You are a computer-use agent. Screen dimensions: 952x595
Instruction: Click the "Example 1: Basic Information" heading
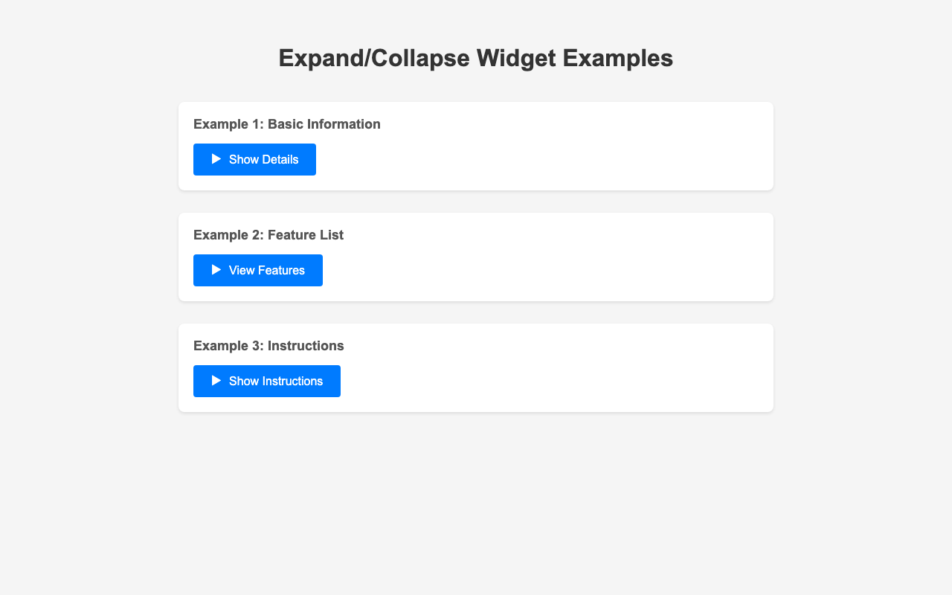point(287,124)
